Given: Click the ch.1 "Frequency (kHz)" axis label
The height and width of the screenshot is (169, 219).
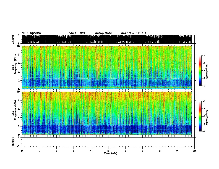Looking at the screenshot, I should click(x=15, y=64).
